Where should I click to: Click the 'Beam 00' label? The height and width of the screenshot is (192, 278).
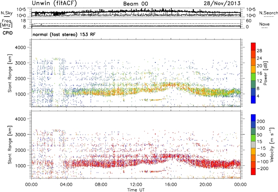point(136,4)
